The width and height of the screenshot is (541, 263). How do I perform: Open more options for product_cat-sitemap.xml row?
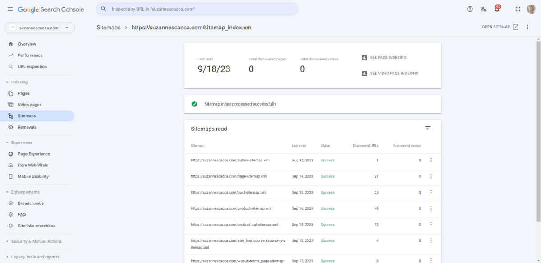click(431, 225)
